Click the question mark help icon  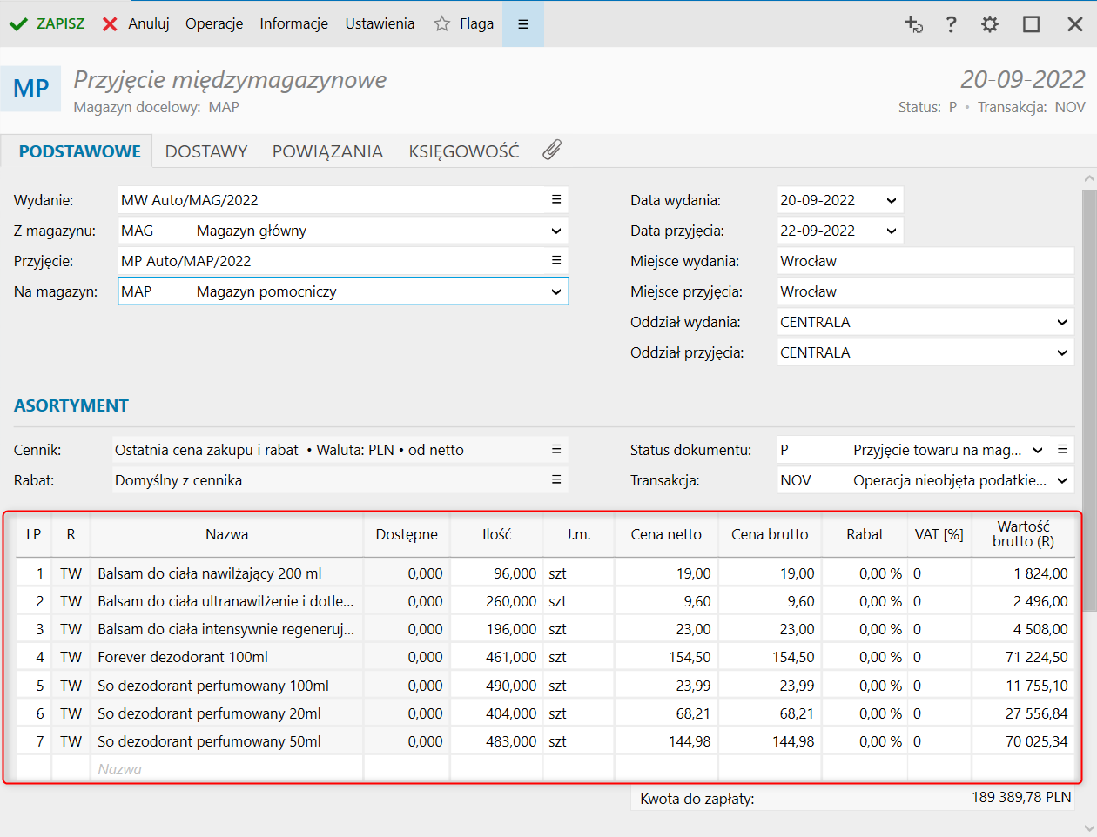(951, 24)
